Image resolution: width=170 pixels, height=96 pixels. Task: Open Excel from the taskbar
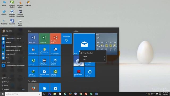[91, 94]
